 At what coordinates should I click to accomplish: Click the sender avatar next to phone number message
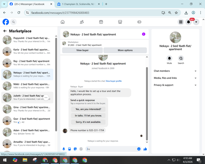[x=65, y=131]
